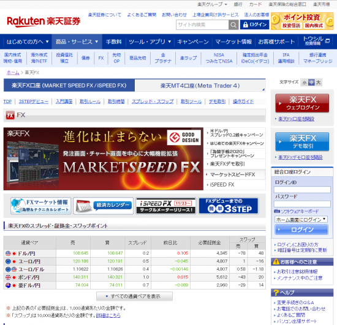
Task: Open the スプレッド・スワップ link
Action: coord(153,102)
